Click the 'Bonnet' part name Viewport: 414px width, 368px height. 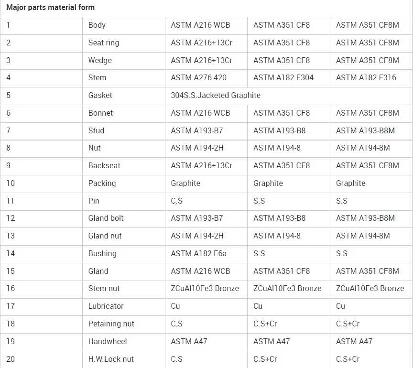tap(100, 113)
